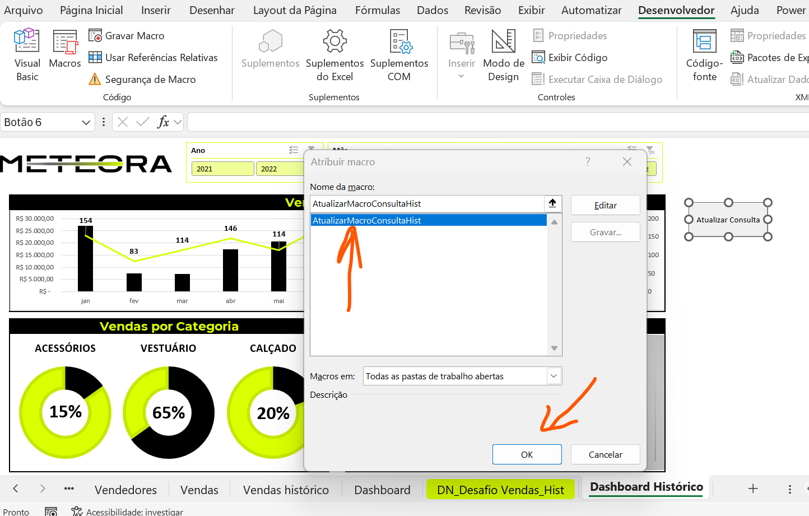809x516 pixels.
Task: Switch to the Página Inicial tab
Action: 91,10
